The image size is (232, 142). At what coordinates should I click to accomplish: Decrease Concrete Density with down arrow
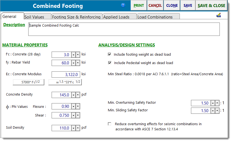pyautogui.click(x=73, y=95)
